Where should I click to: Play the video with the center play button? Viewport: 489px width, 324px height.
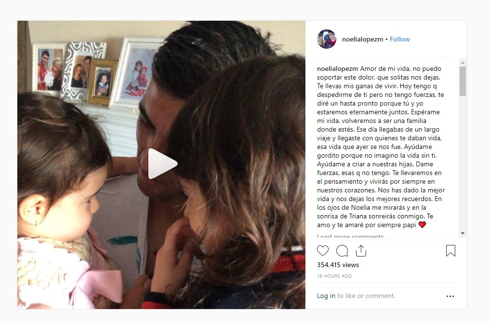162,164
